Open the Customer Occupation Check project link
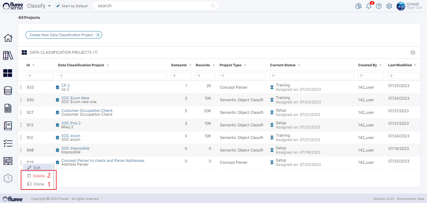The width and height of the screenshot is (427, 203). click(87, 111)
